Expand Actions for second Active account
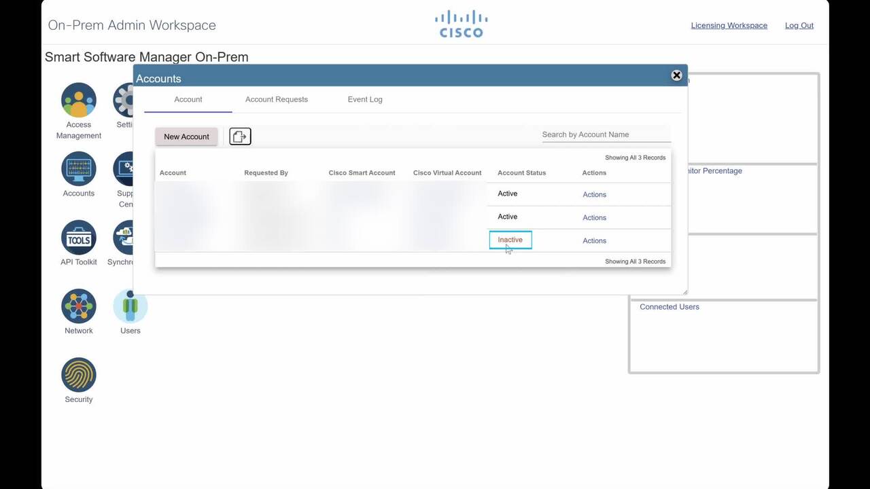 [x=594, y=218]
